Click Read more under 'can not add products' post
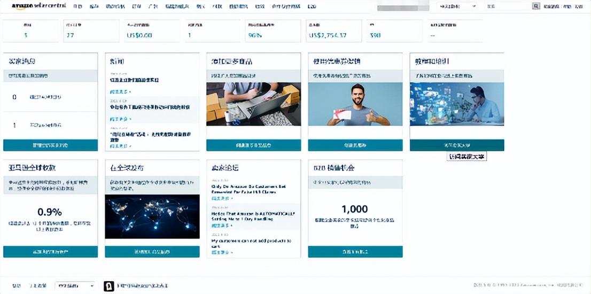591x294 pixels. [x=222, y=252]
